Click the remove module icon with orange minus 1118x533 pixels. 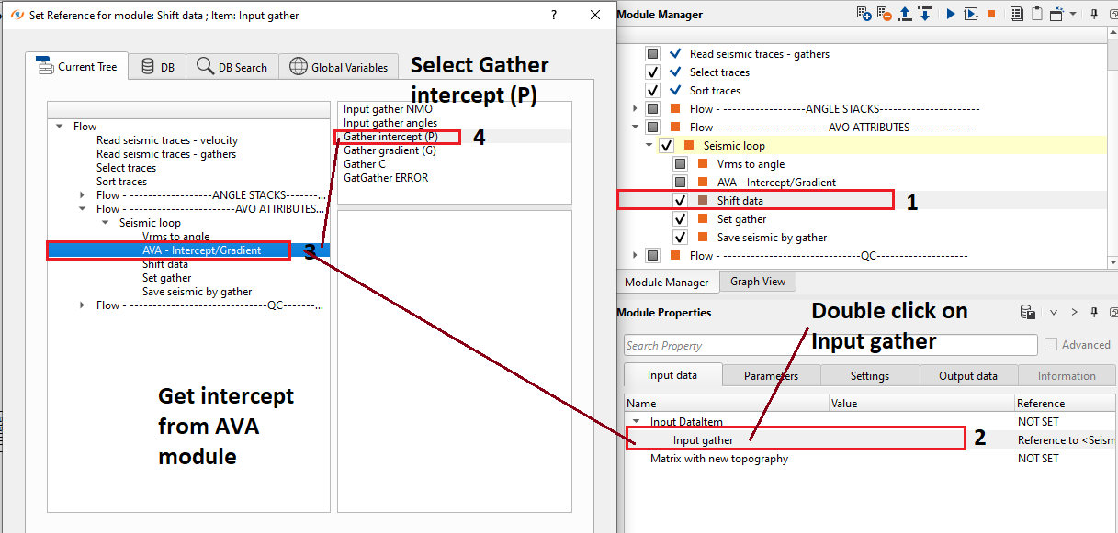coord(884,14)
